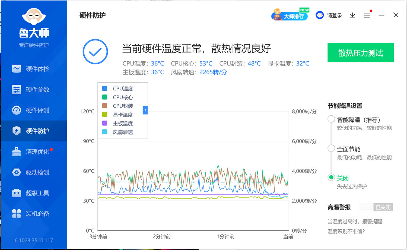Click the download icon at top right
The width and height of the screenshot is (407, 250).
pyautogui.click(x=352, y=15)
